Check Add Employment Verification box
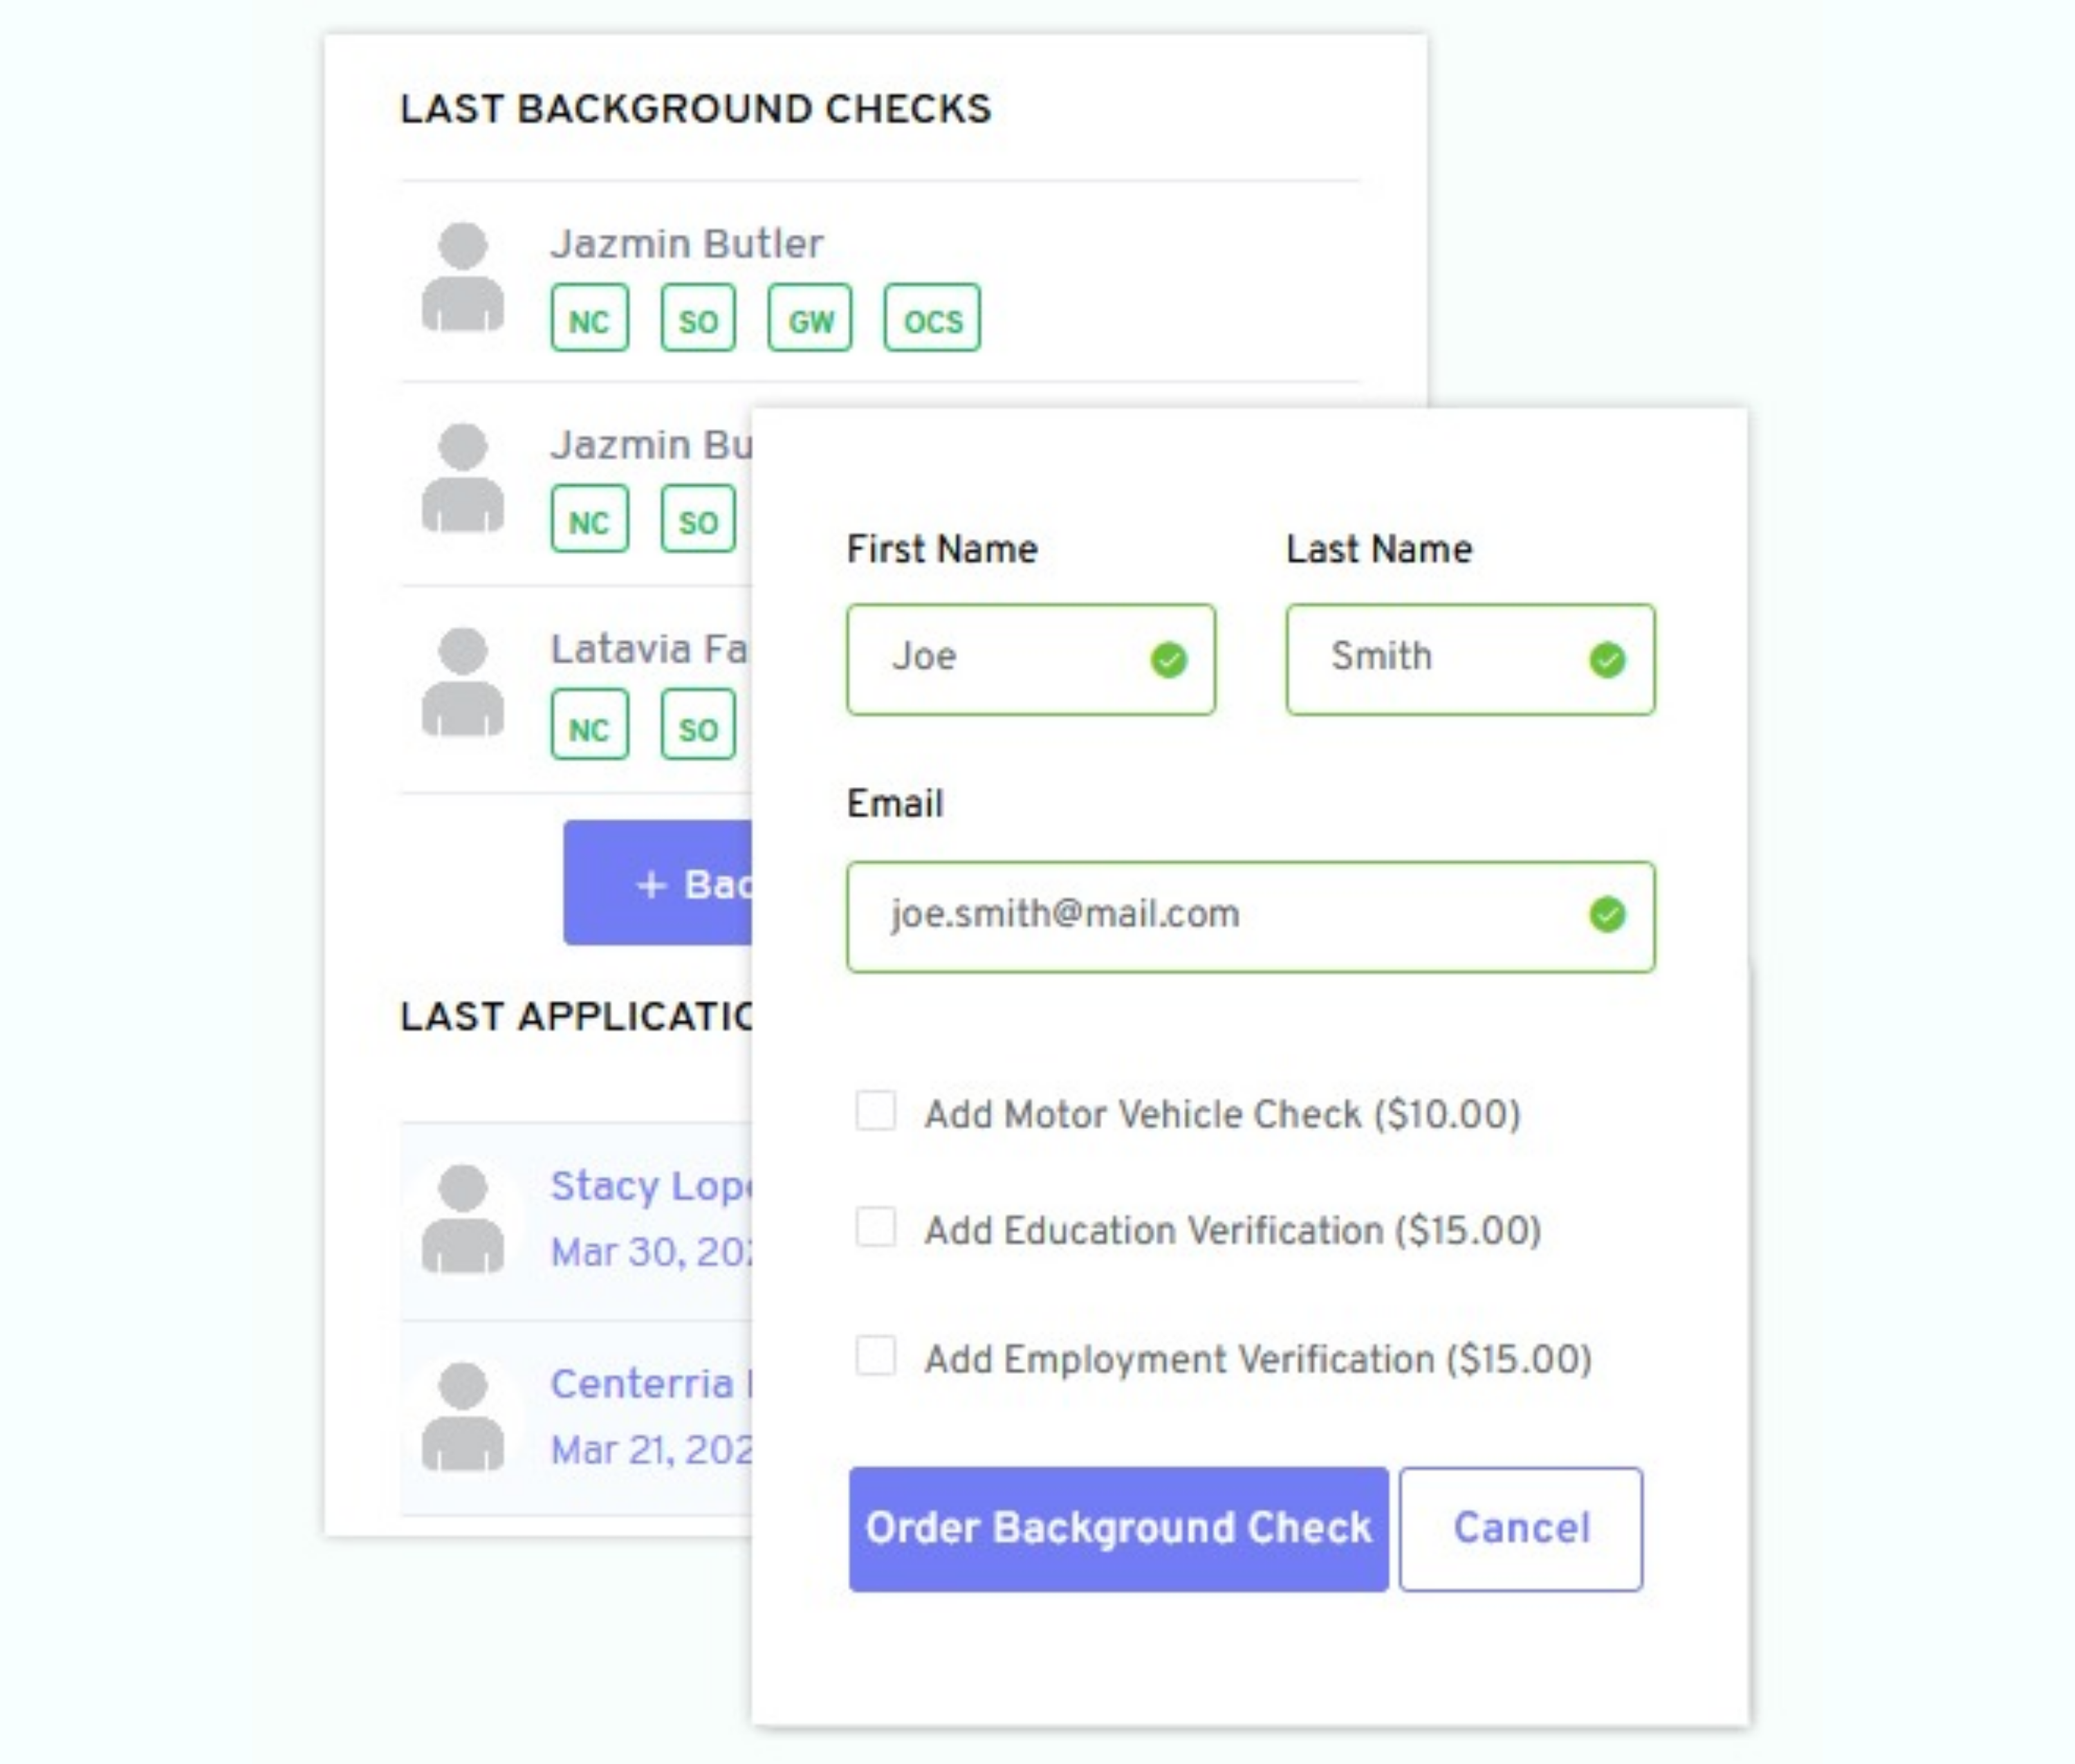The width and height of the screenshot is (2075, 1764). point(875,1356)
